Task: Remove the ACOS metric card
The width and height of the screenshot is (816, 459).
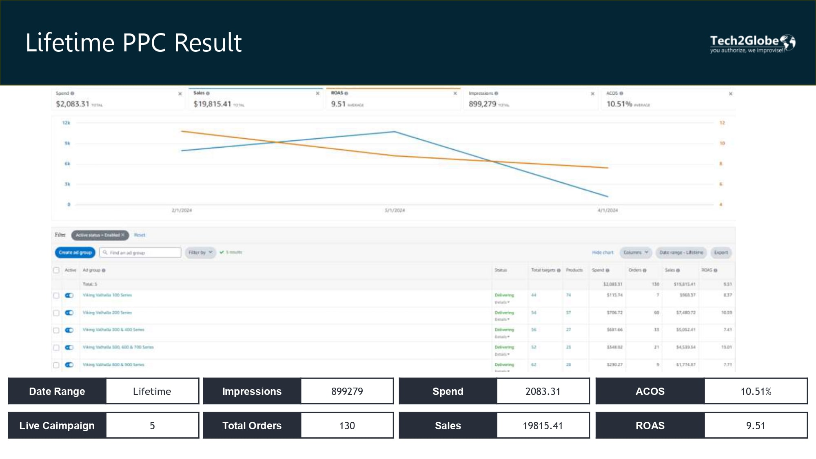Action: coord(730,94)
